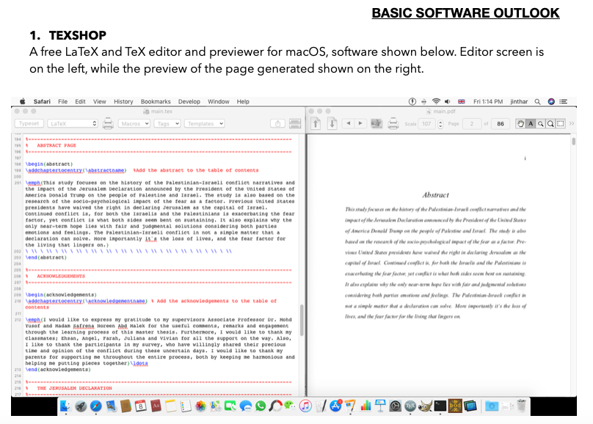This screenshot has height=424, width=593.
Task: Open Calendar from the Dock
Action: pos(141,406)
